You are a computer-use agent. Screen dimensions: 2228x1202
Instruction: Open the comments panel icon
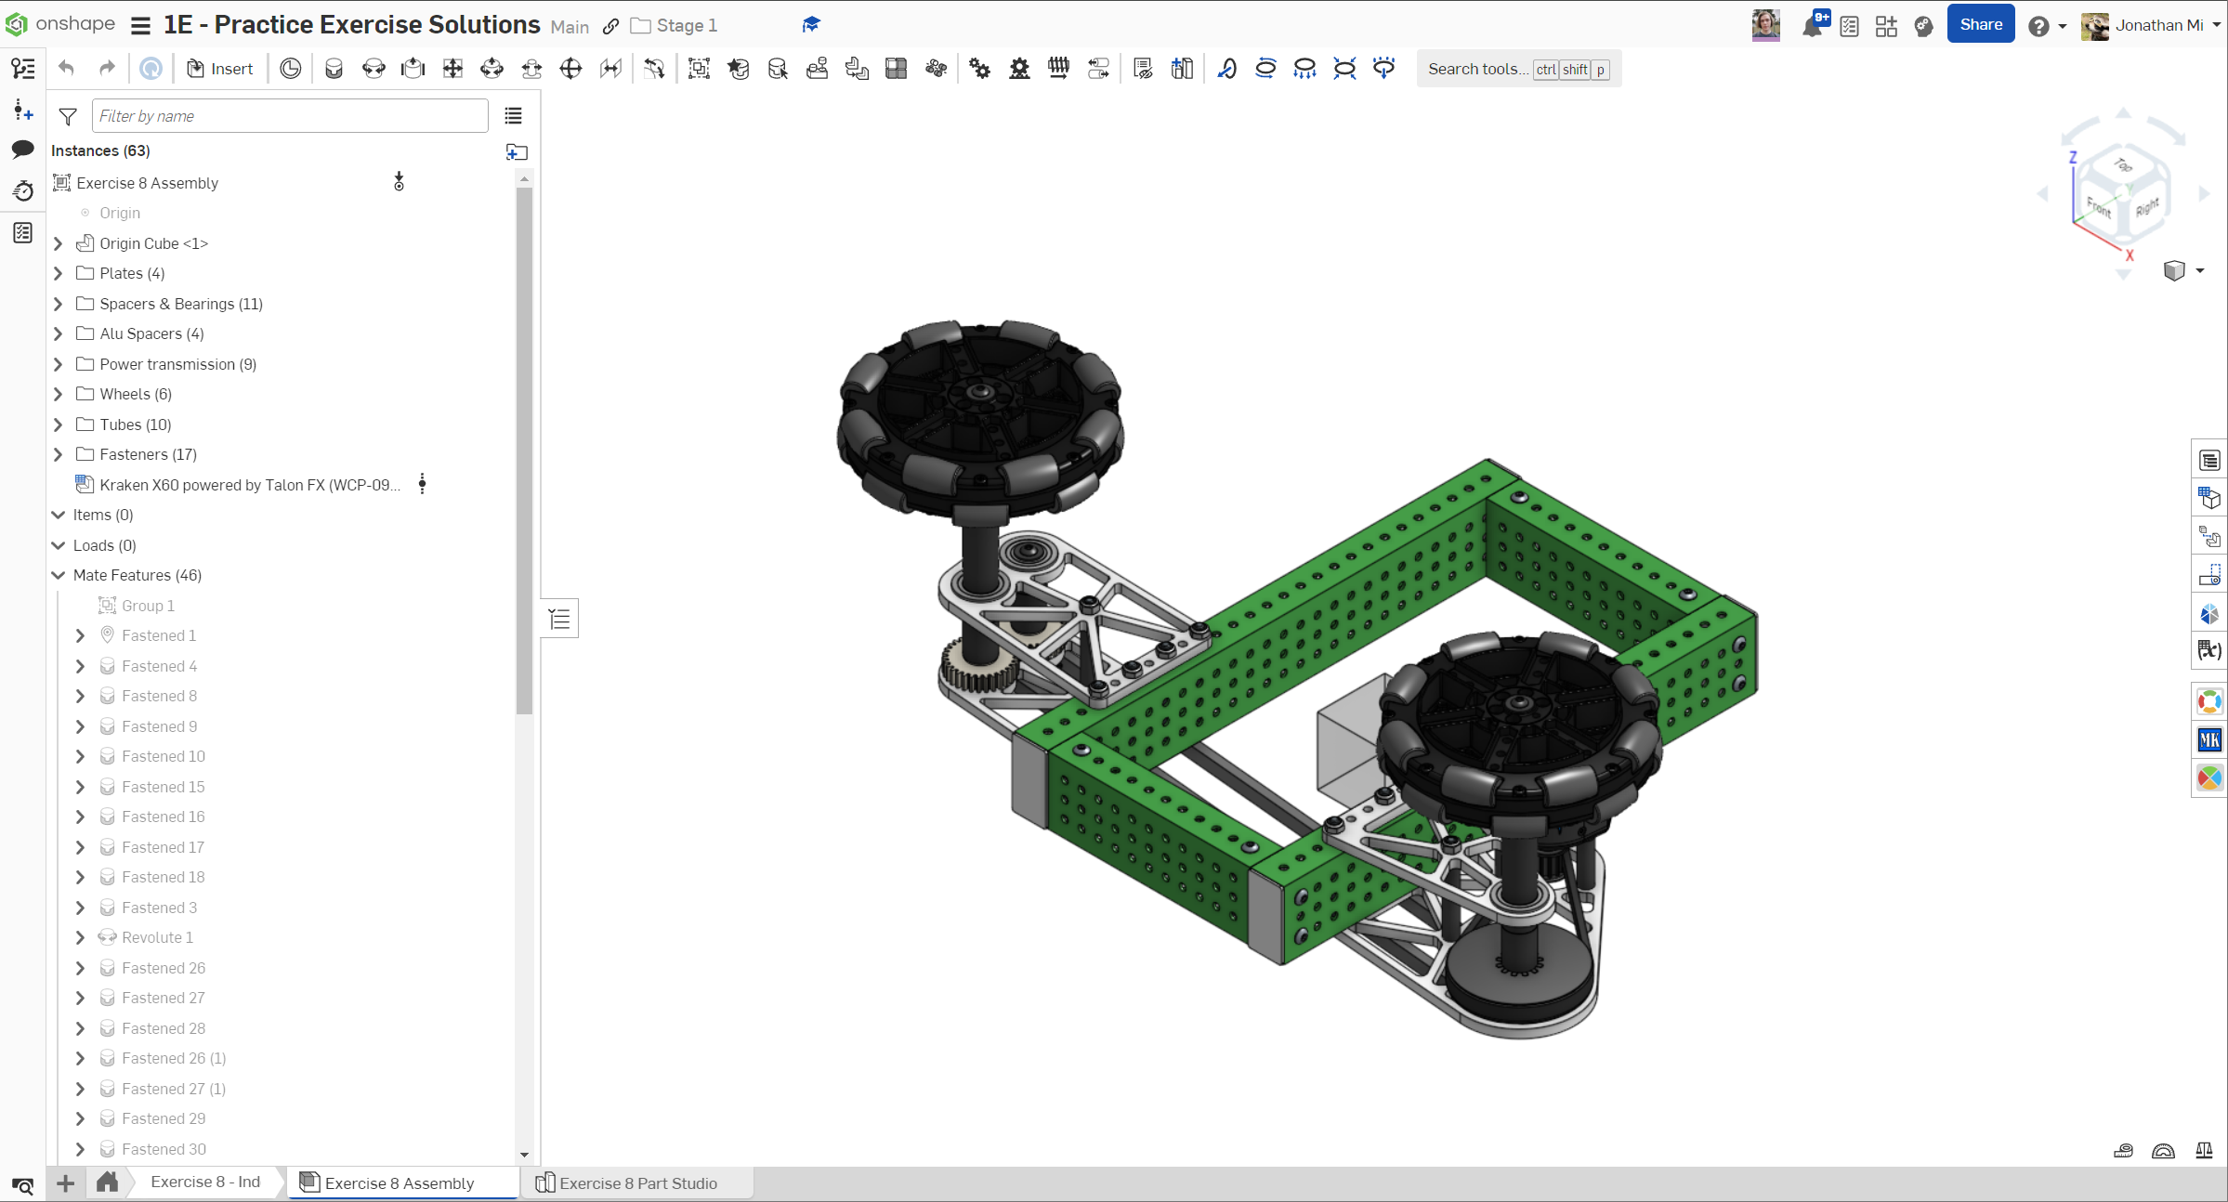[22, 149]
